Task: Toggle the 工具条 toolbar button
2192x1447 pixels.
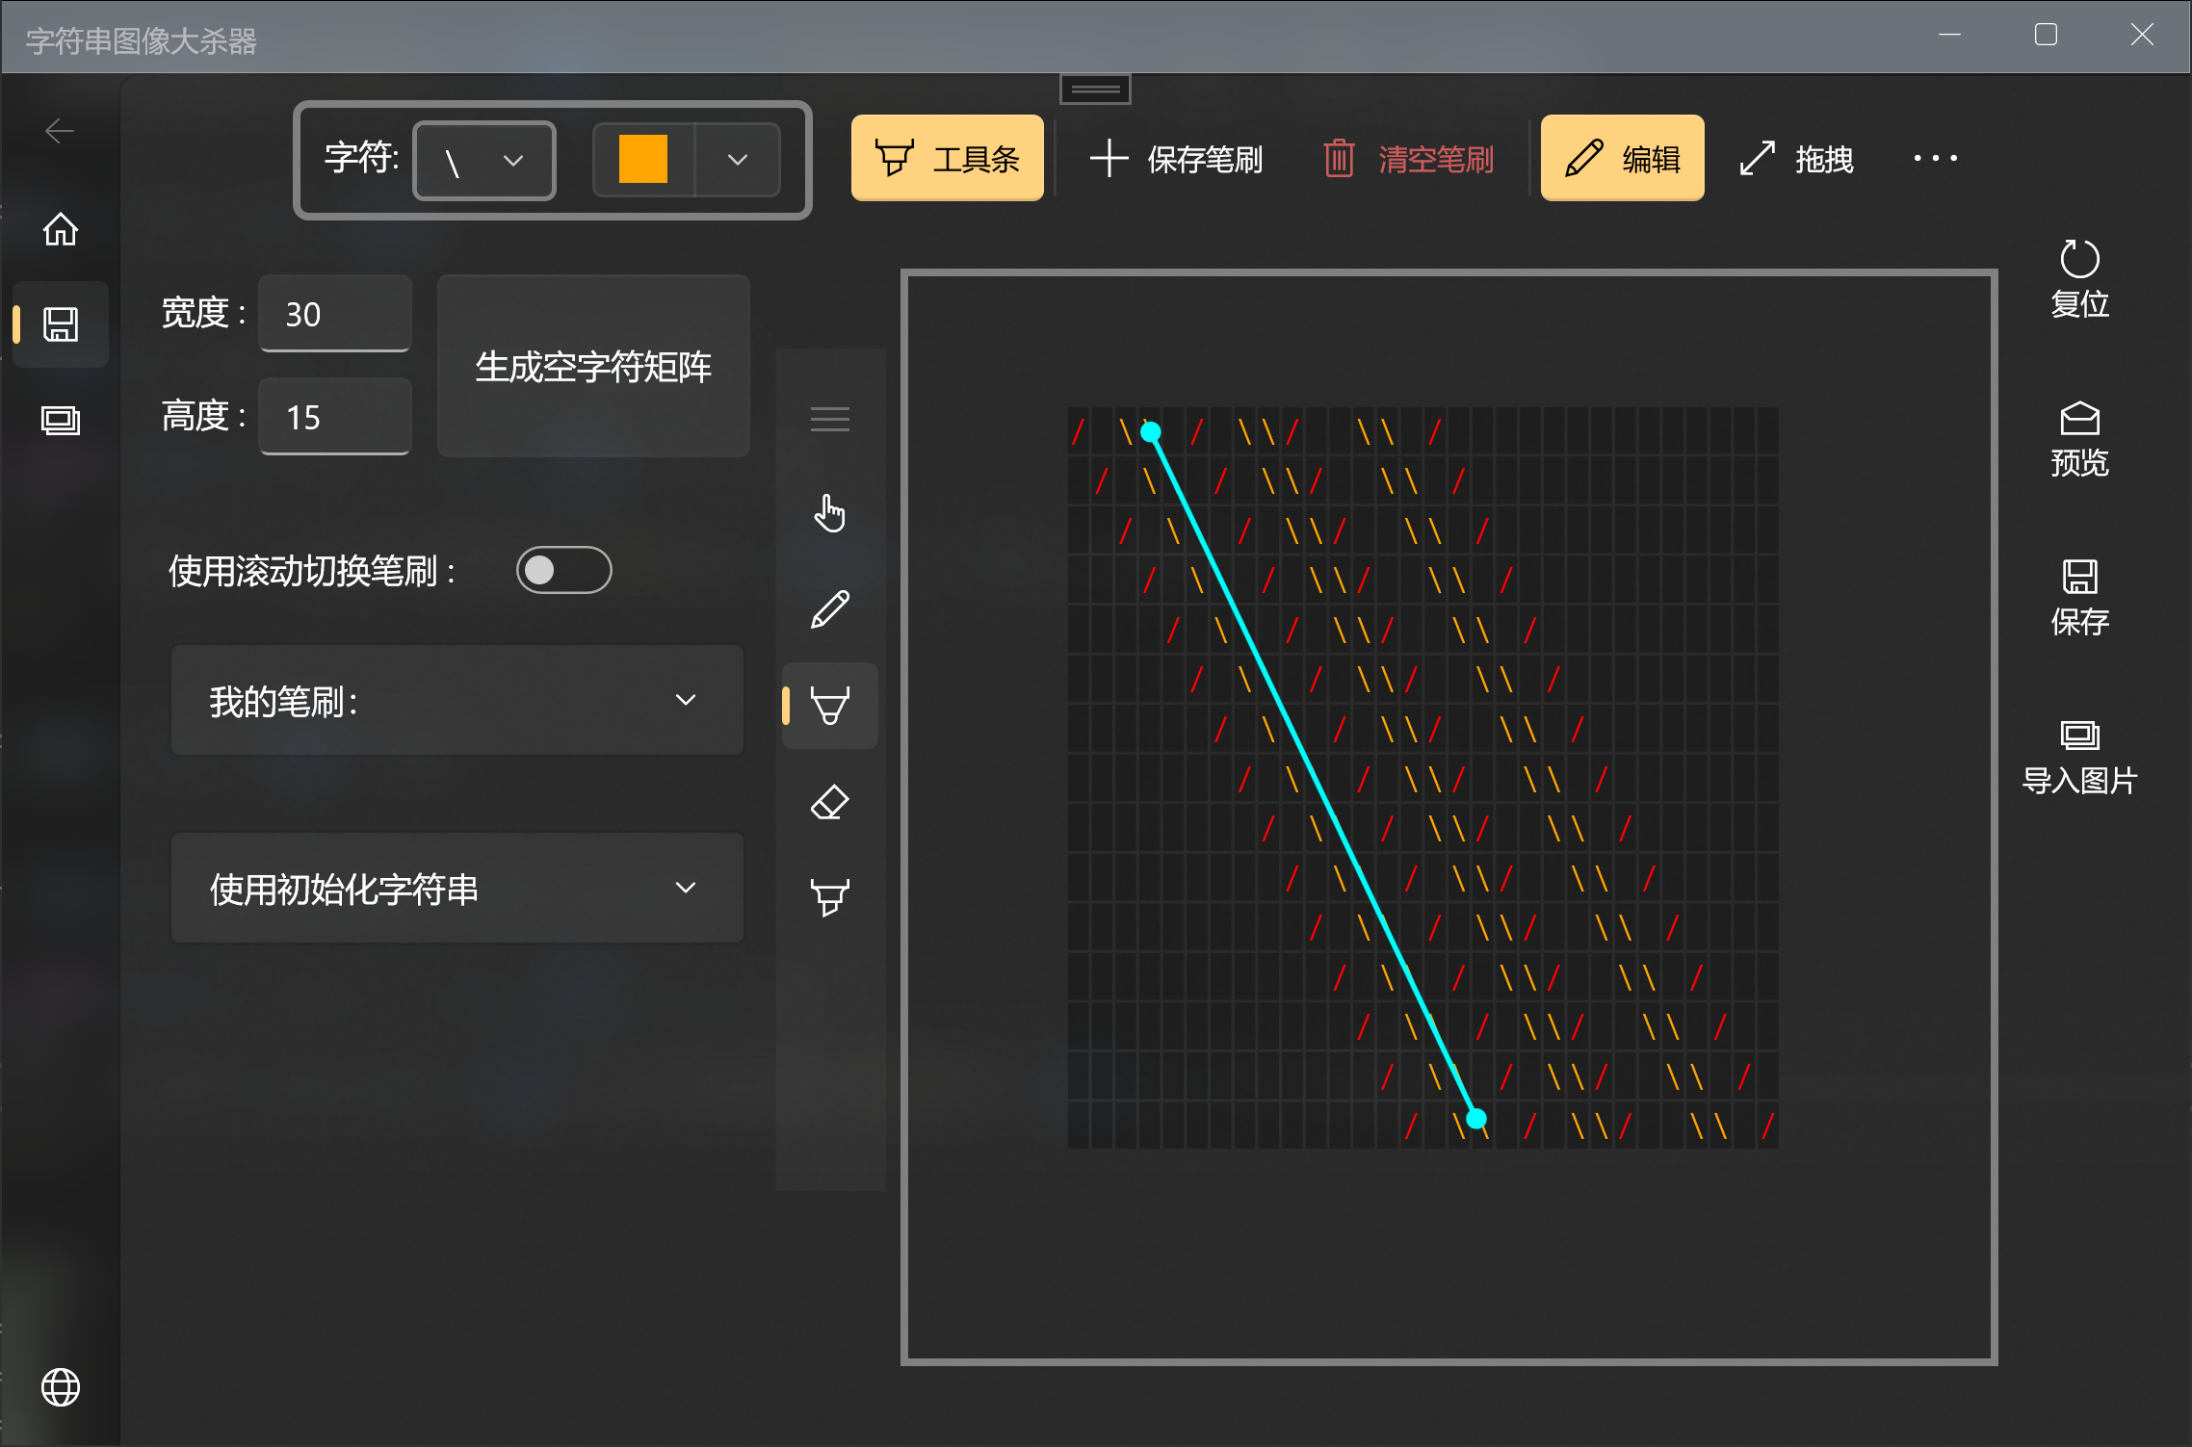Action: click(x=947, y=158)
